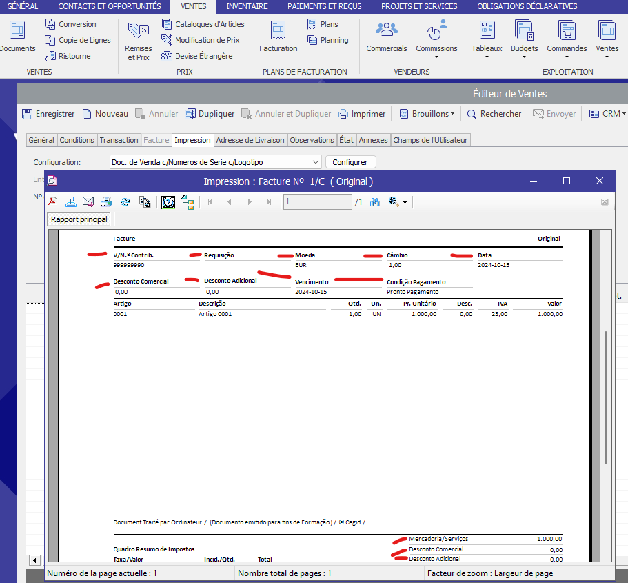Click the Configurer button
628x583 pixels.
350,162
